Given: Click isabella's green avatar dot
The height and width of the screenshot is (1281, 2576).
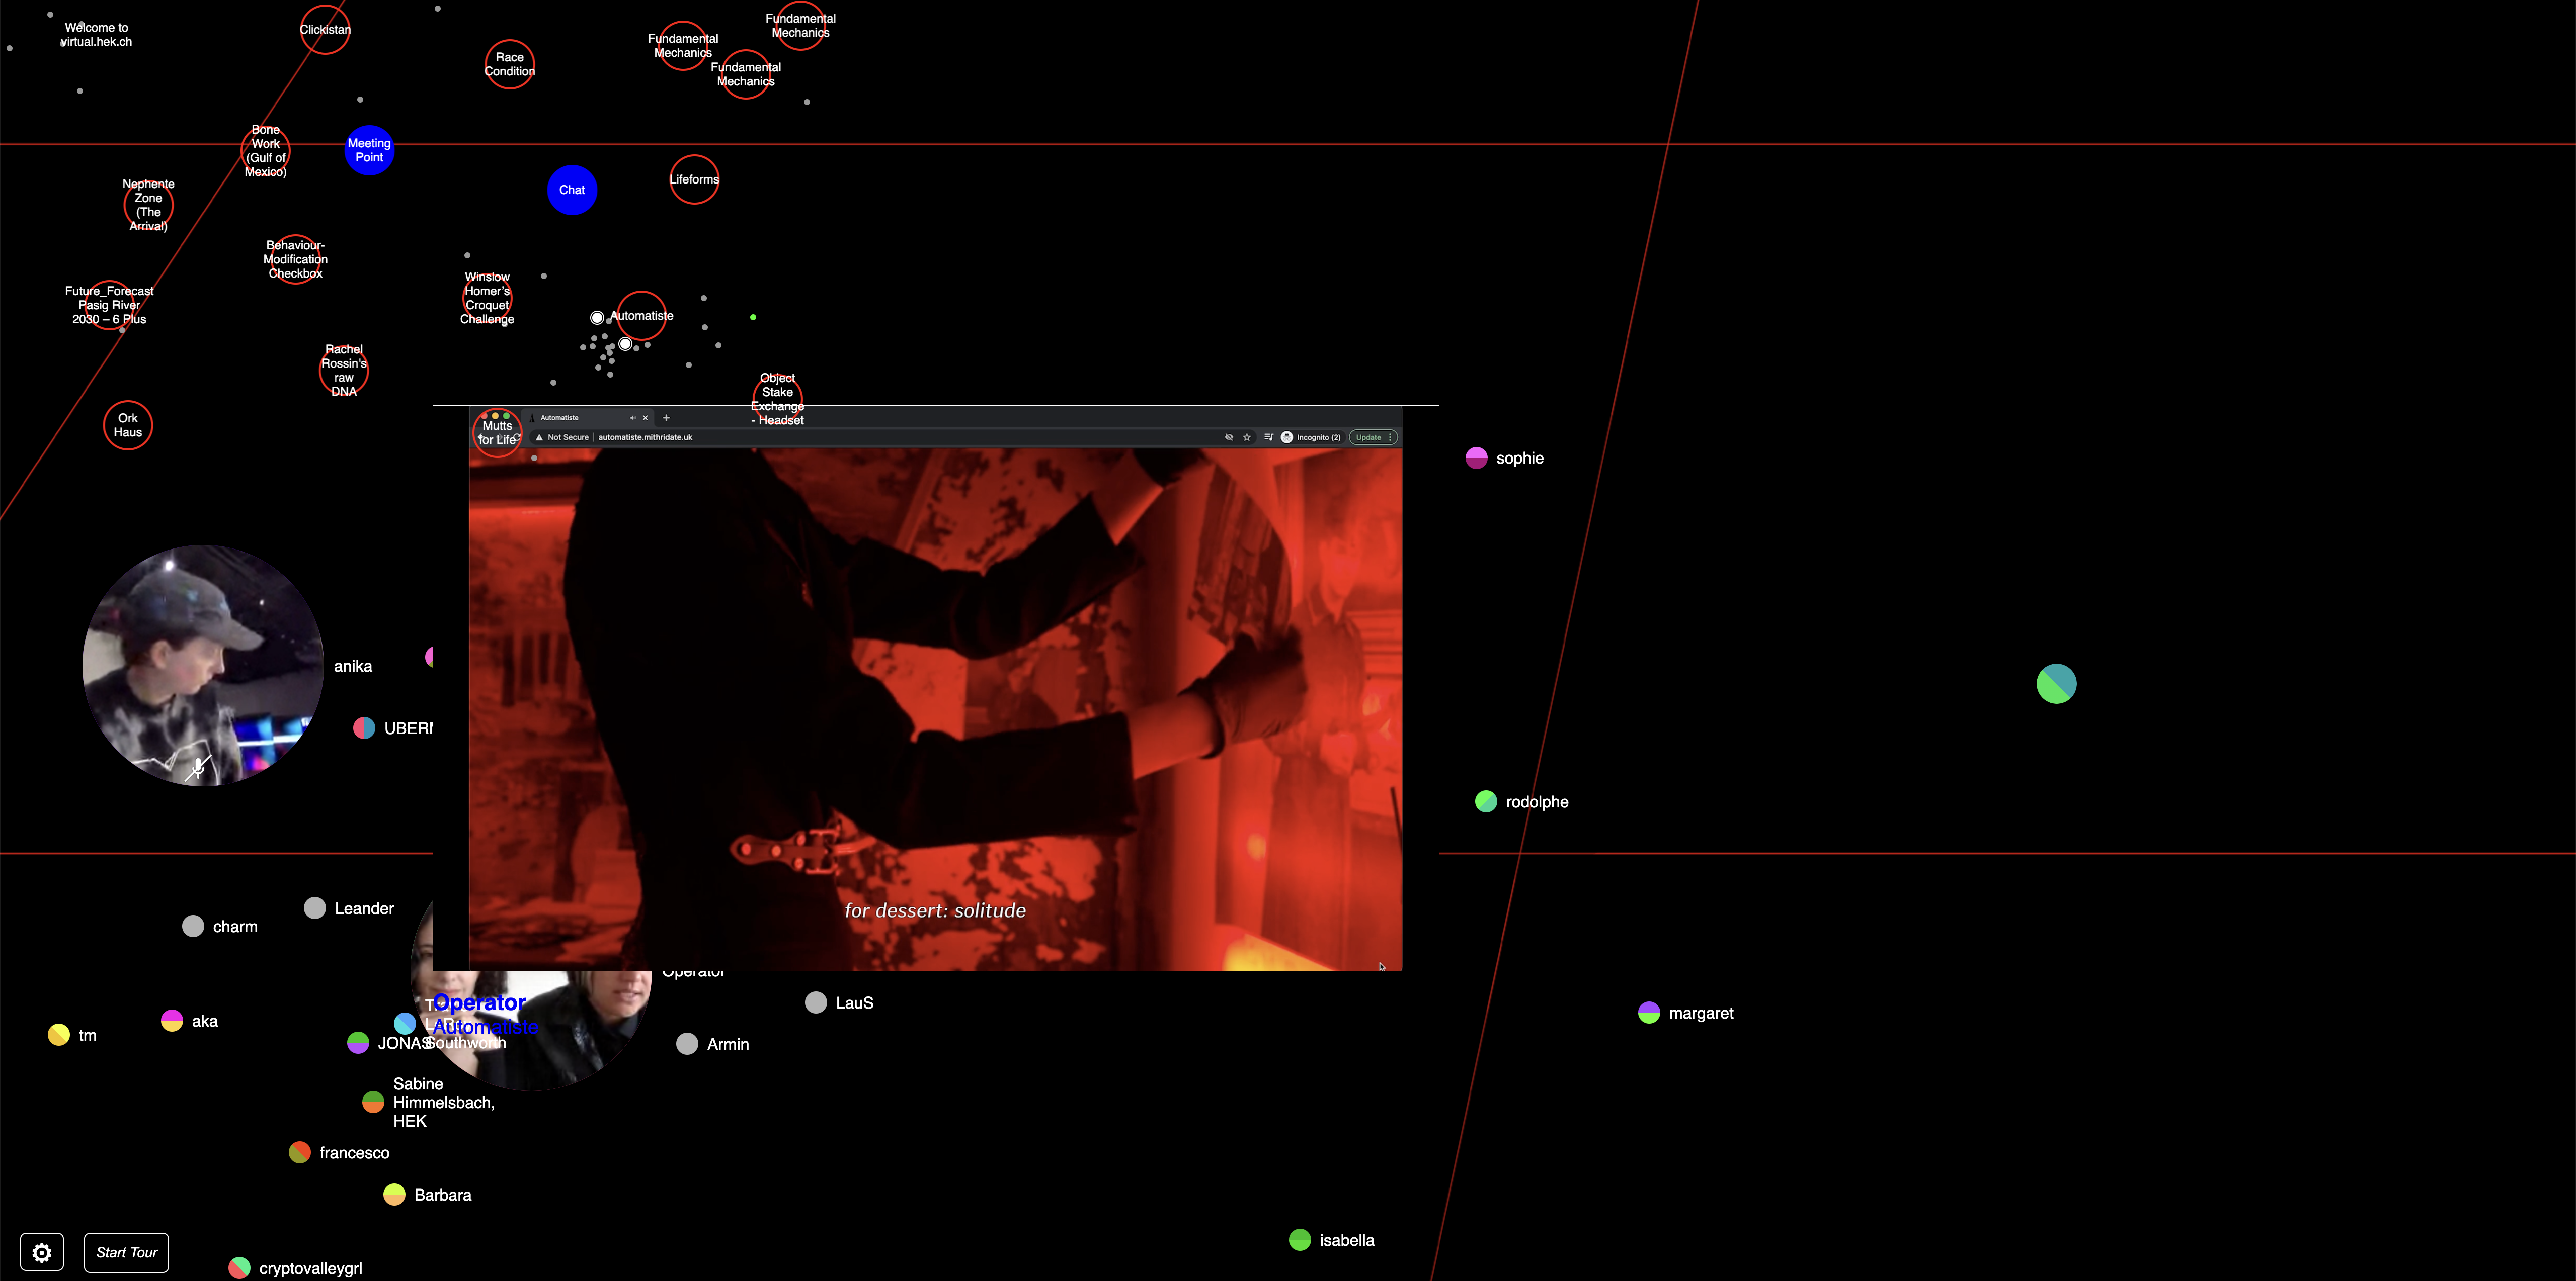Looking at the screenshot, I should [1300, 1240].
